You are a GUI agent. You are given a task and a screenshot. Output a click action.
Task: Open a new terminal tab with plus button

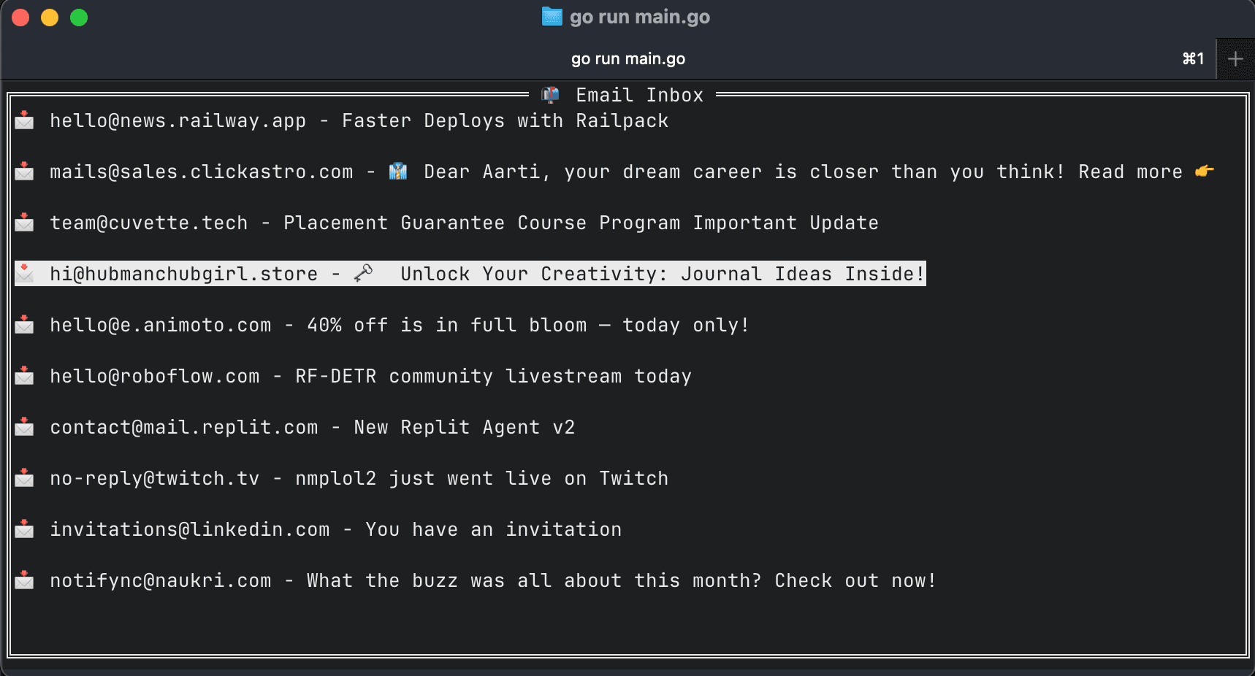click(x=1235, y=59)
